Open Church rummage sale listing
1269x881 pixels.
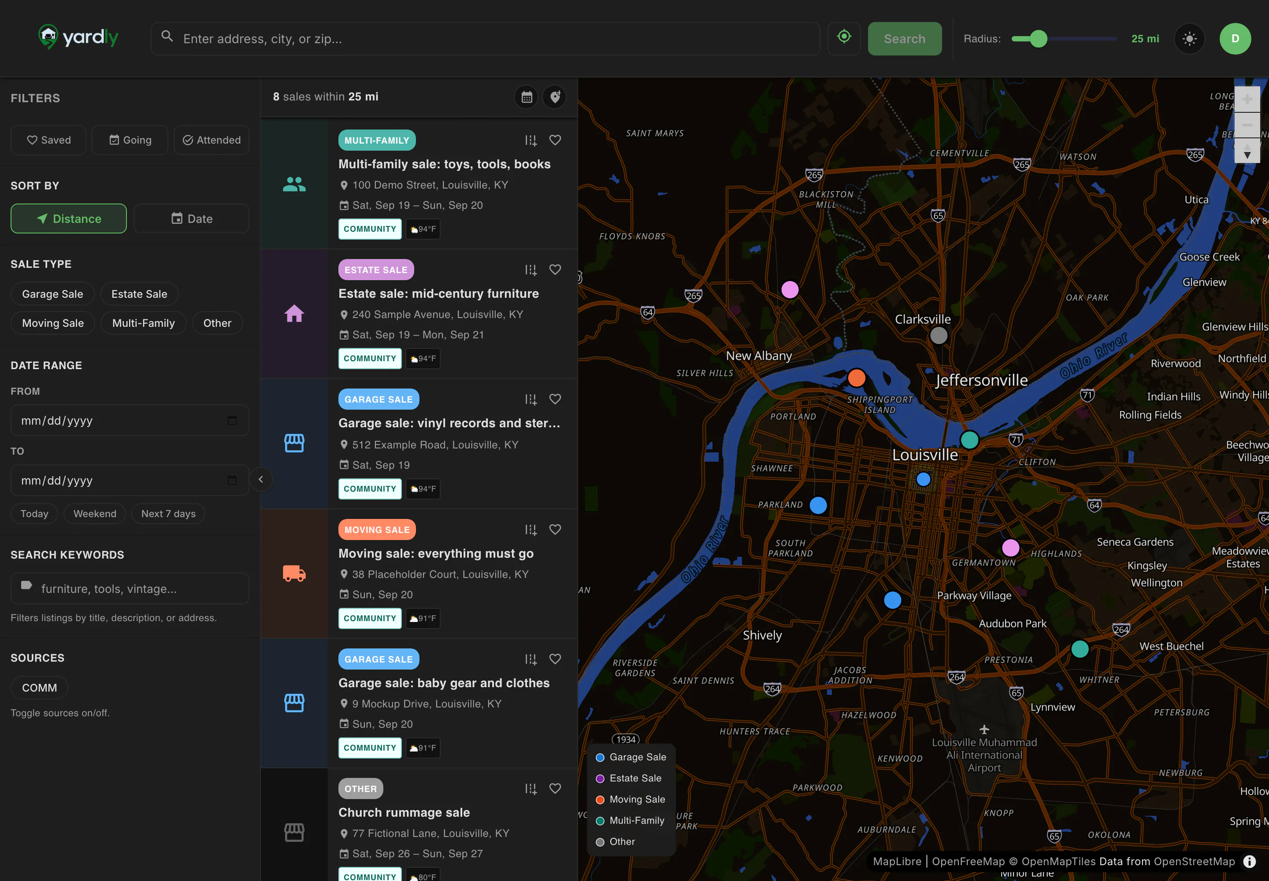404,813
